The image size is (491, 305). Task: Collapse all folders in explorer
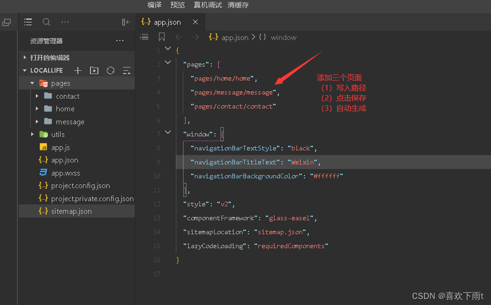pyautogui.click(x=127, y=71)
